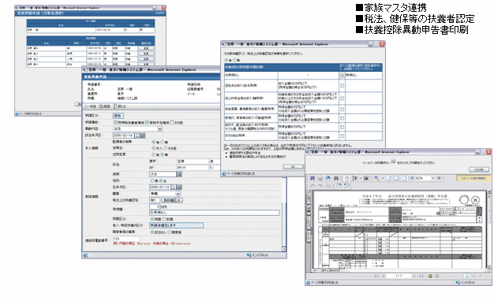Select the 男 radio button for 性別
The width and height of the screenshot is (494, 301).
152,181
